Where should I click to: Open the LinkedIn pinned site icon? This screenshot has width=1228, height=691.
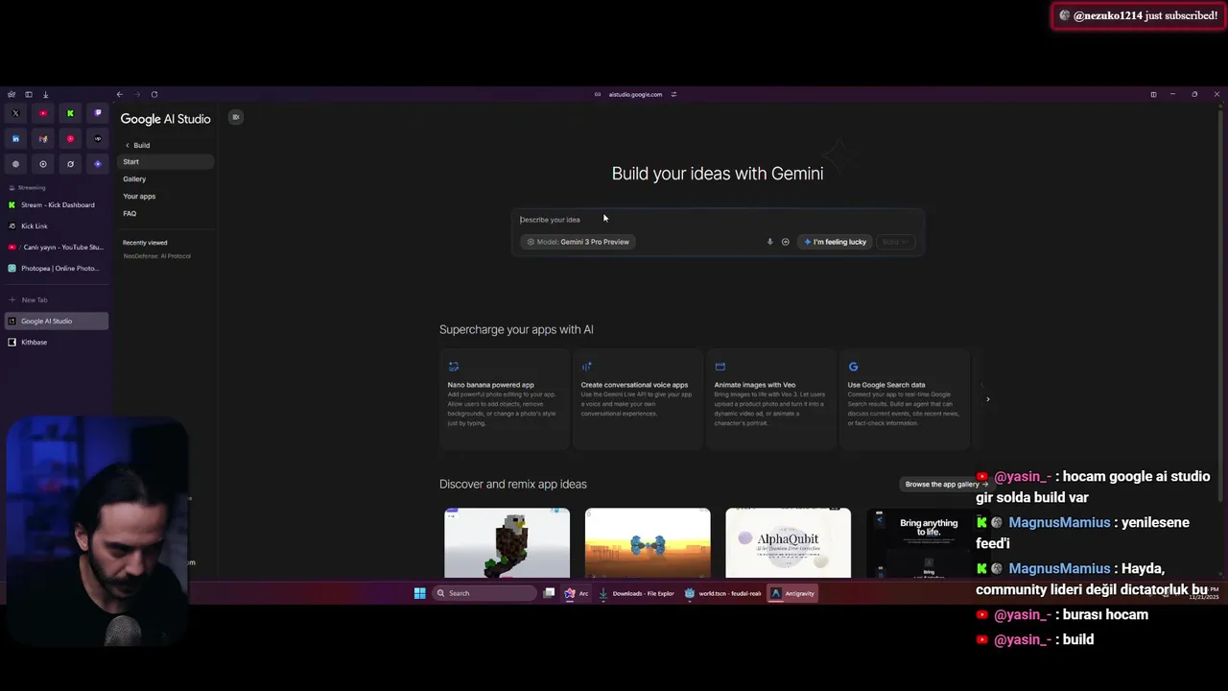click(x=15, y=139)
